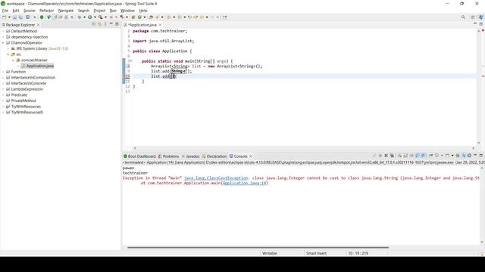Open the File menu
Screen dimensions: 485x272
(x=5, y=11)
